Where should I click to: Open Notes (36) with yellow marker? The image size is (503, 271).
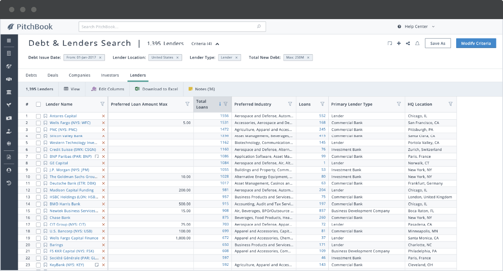pyautogui.click(x=202, y=89)
